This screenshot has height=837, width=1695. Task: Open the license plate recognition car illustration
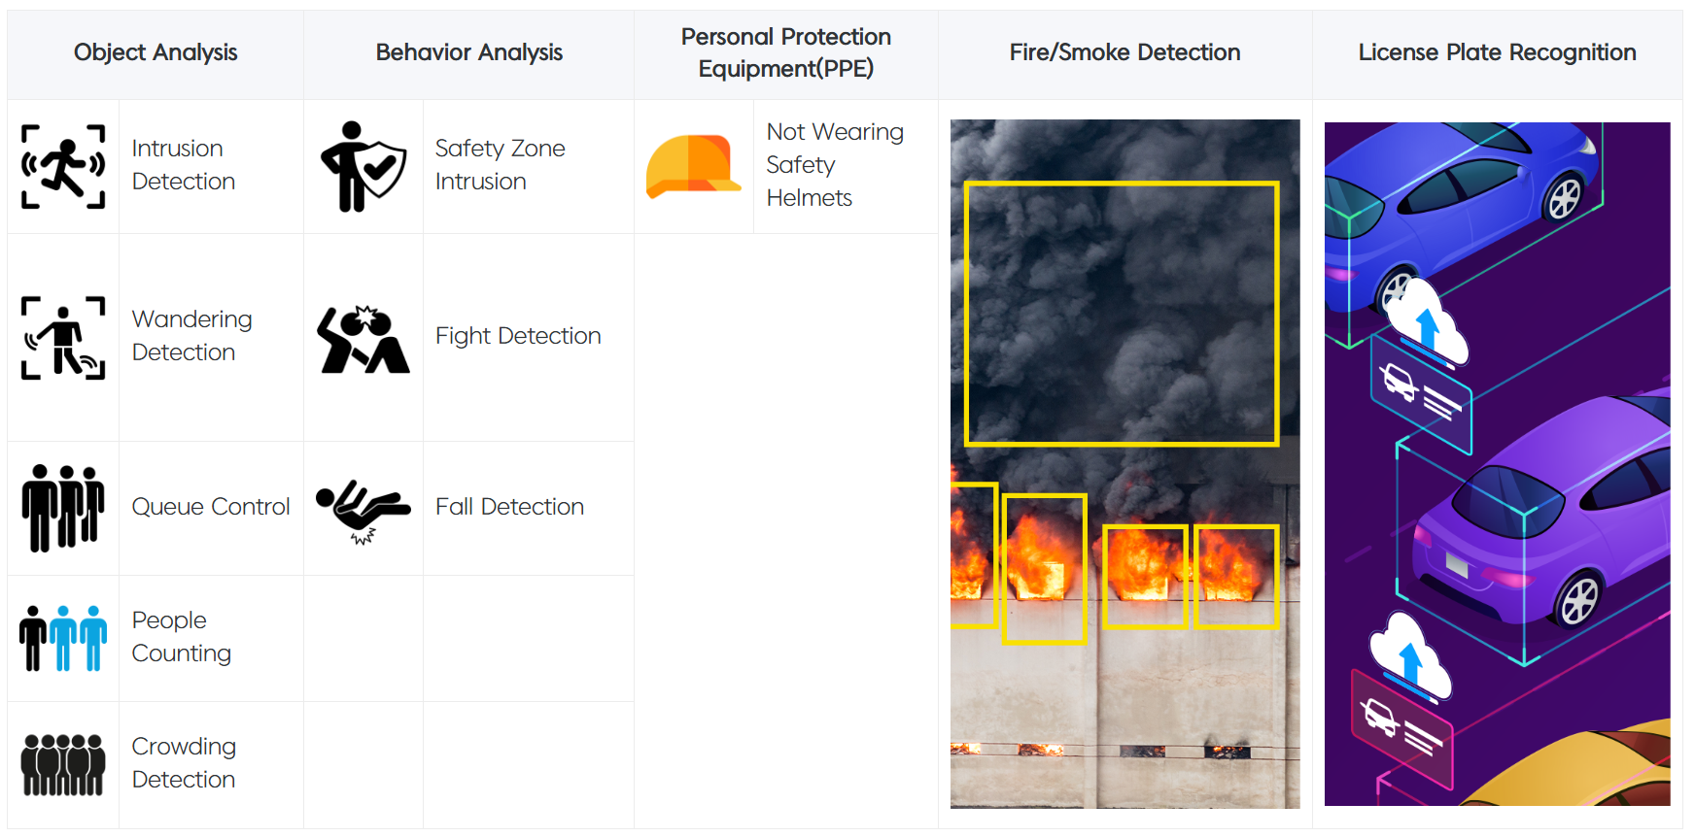point(1497,463)
